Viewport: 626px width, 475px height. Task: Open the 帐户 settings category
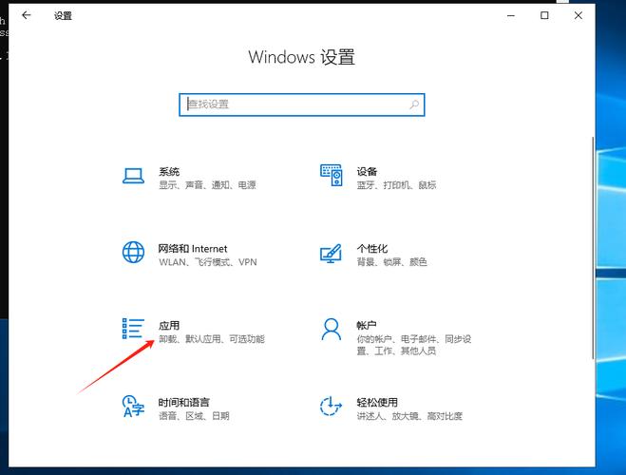click(x=367, y=326)
